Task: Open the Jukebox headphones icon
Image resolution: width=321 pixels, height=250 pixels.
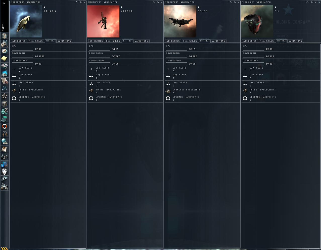Action: pos(5,157)
